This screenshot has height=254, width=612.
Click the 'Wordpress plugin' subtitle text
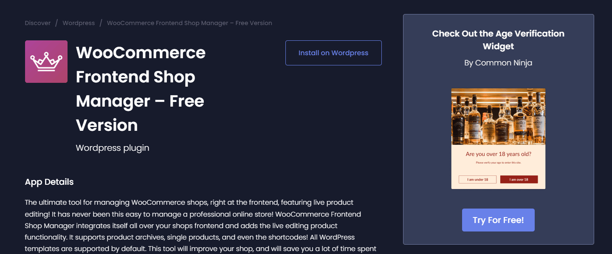coord(112,147)
